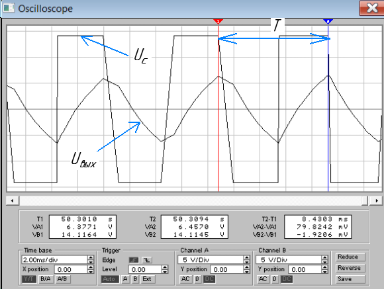Click the Save button
Screen dimensions: 384x289
(350, 279)
